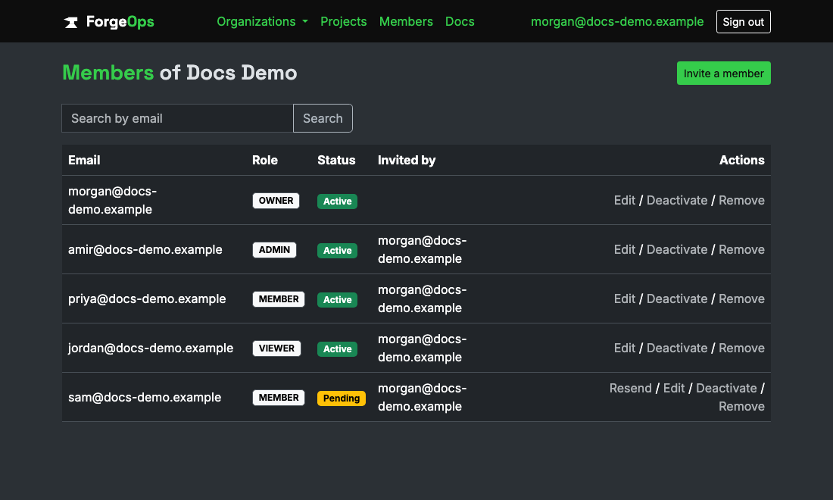Viewport: 833px width, 500px height.
Task: Deactivate sam@docs-demo.example member
Action: [x=726, y=388]
